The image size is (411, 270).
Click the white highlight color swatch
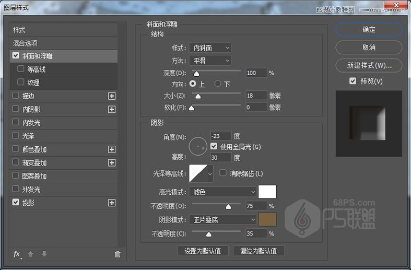pyautogui.click(x=267, y=192)
